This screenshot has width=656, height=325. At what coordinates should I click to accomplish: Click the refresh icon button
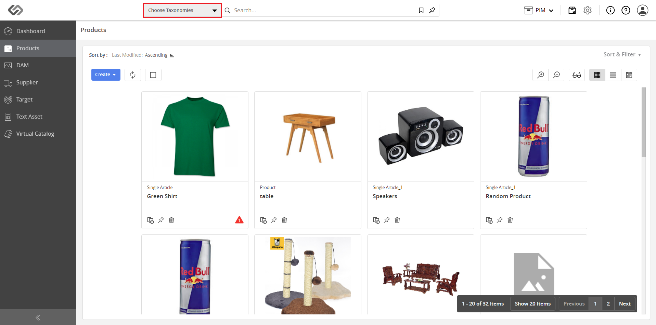(133, 75)
